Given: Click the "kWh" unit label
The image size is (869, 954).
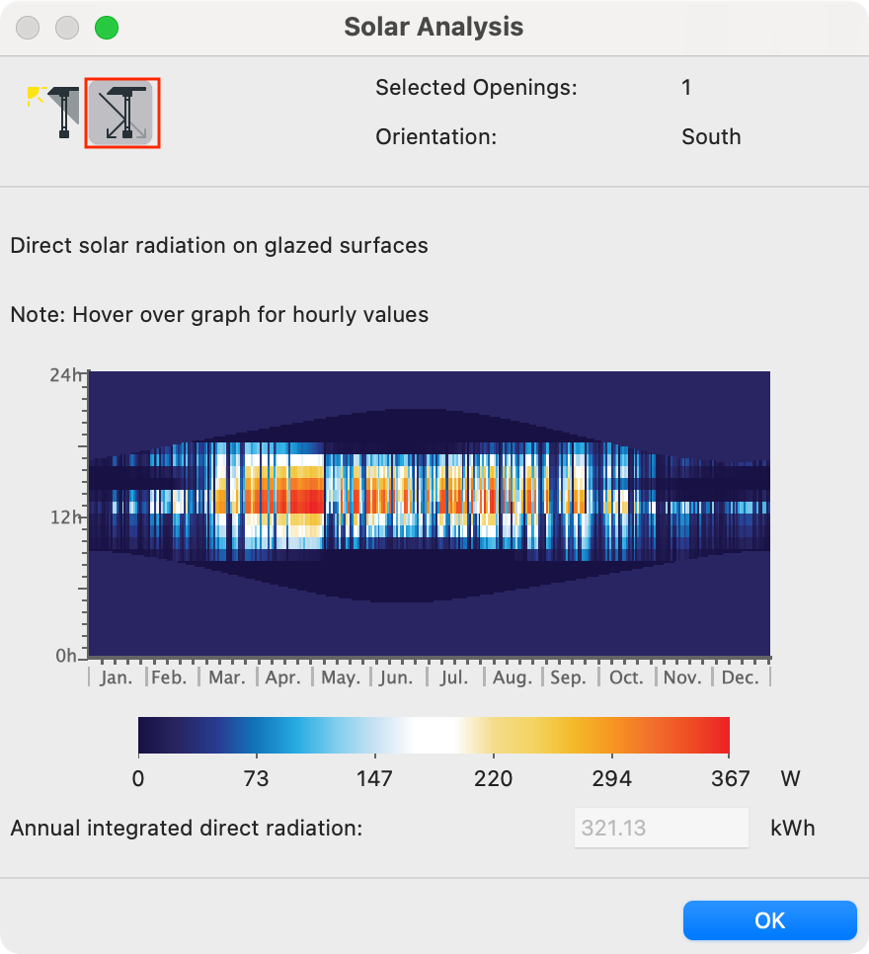Looking at the screenshot, I should point(792,828).
